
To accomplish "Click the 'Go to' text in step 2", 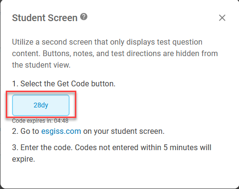I will (30, 131).
